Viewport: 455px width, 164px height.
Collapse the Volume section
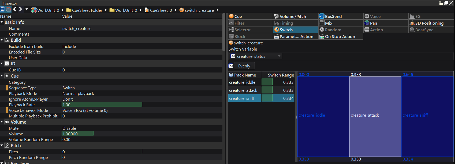tap(2, 122)
